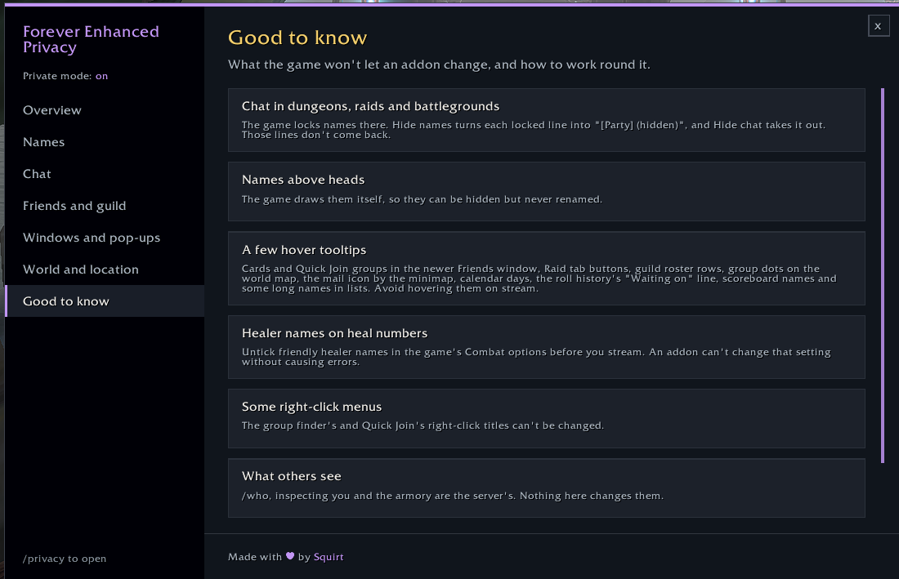
Task: Click the subtitle about addon limitations
Action: tap(439, 65)
